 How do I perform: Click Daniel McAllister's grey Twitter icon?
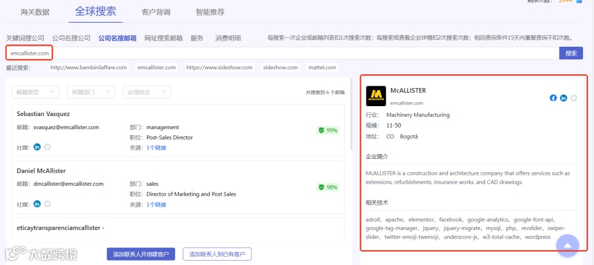pos(47,203)
